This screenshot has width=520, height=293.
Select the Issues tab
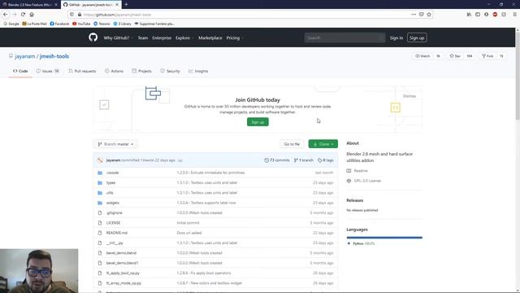click(x=47, y=71)
